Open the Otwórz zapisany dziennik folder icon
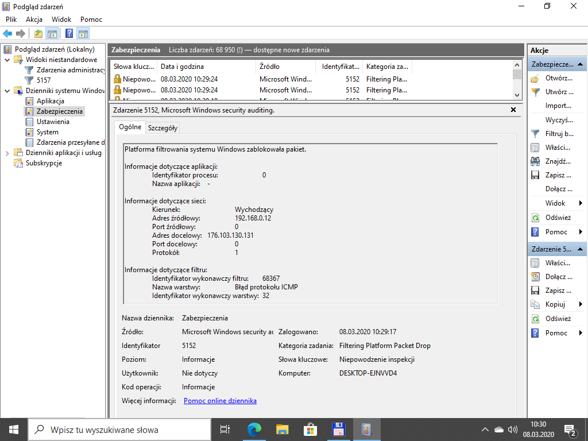588x441 pixels. coord(535,78)
